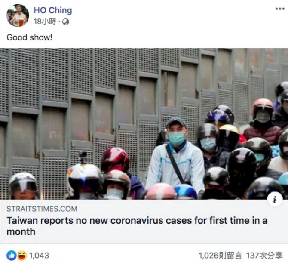Screen dimensions: 288x265
Task: Open the Taiwan coronavirus article headline
Action: pos(137,226)
